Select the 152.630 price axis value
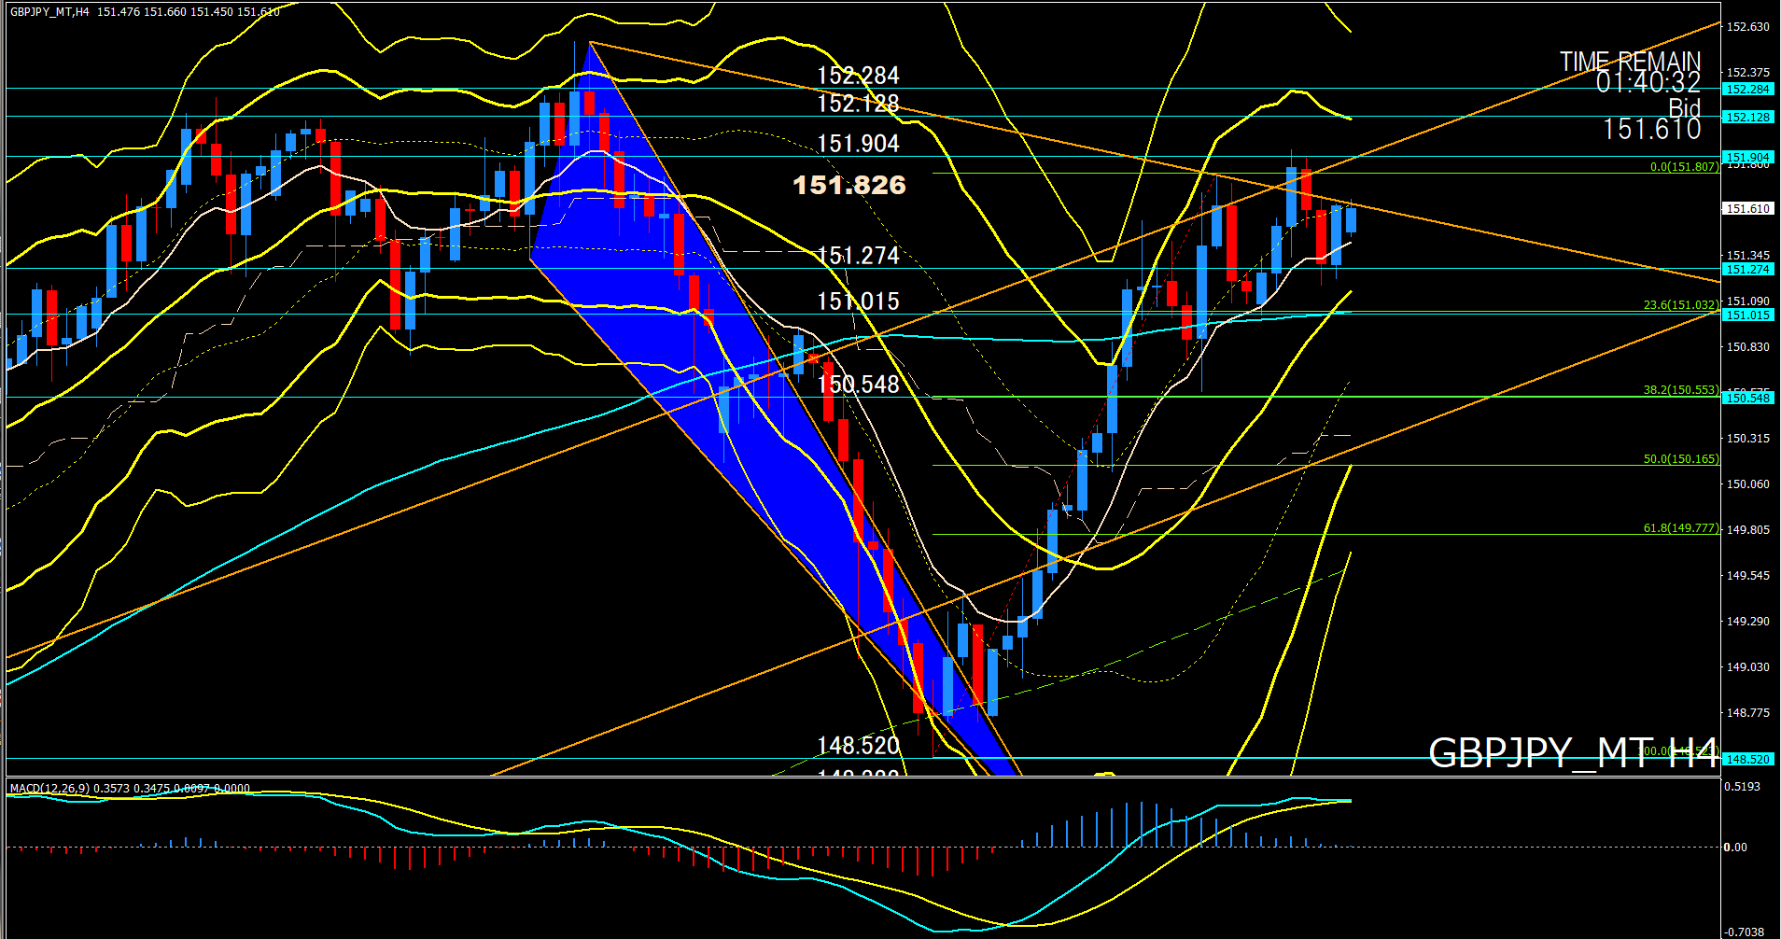This screenshot has height=939, width=1781. 1747,27
